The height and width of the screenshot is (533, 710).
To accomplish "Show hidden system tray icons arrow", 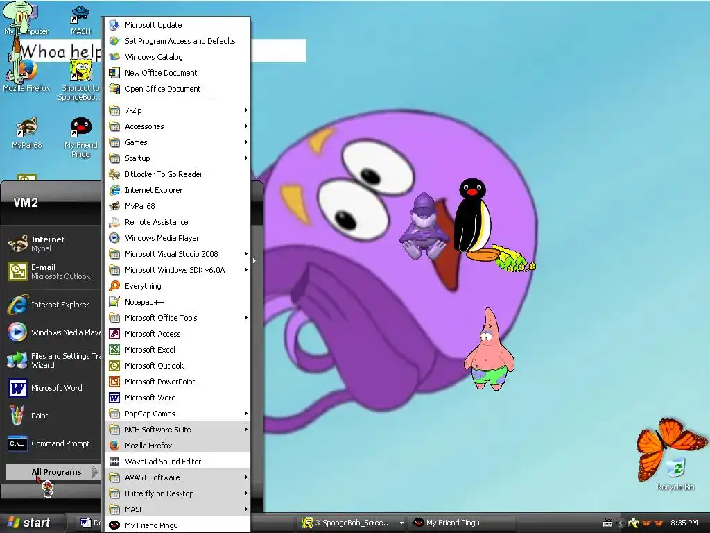I will tap(621, 523).
